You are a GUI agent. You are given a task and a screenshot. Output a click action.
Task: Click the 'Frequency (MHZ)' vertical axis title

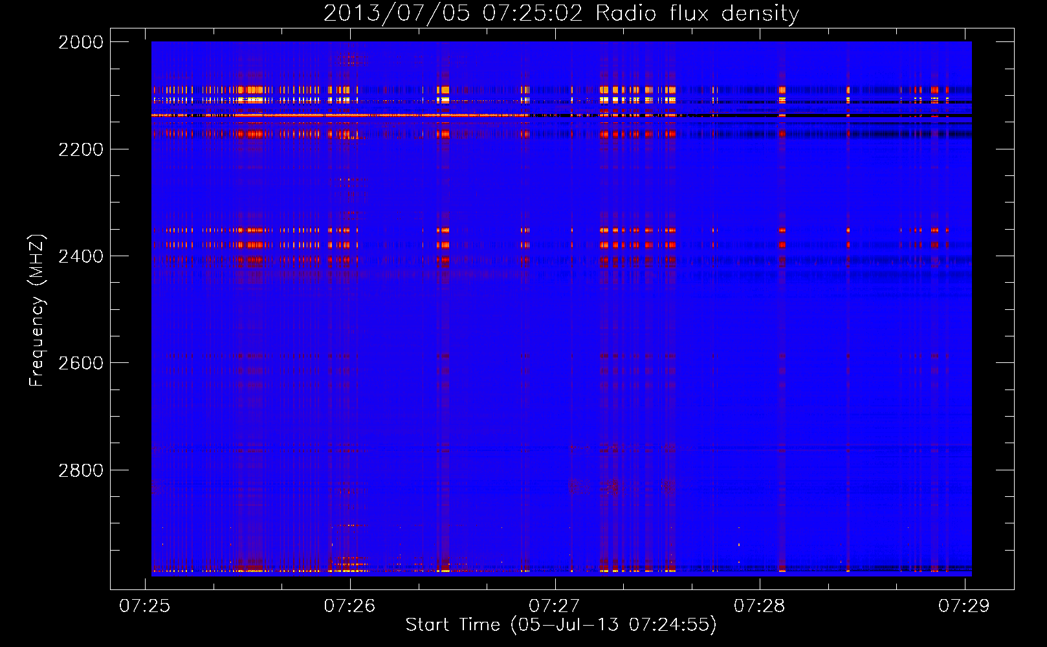click(37, 311)
